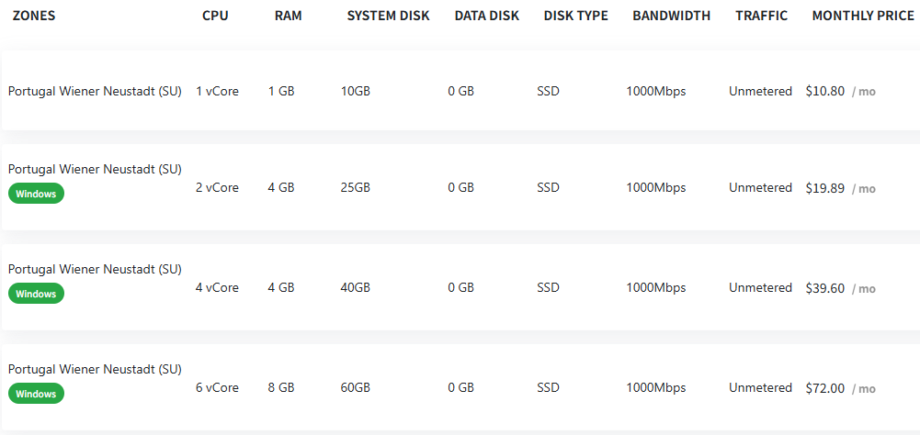Click the 10GB system disk value

[356, 92]
